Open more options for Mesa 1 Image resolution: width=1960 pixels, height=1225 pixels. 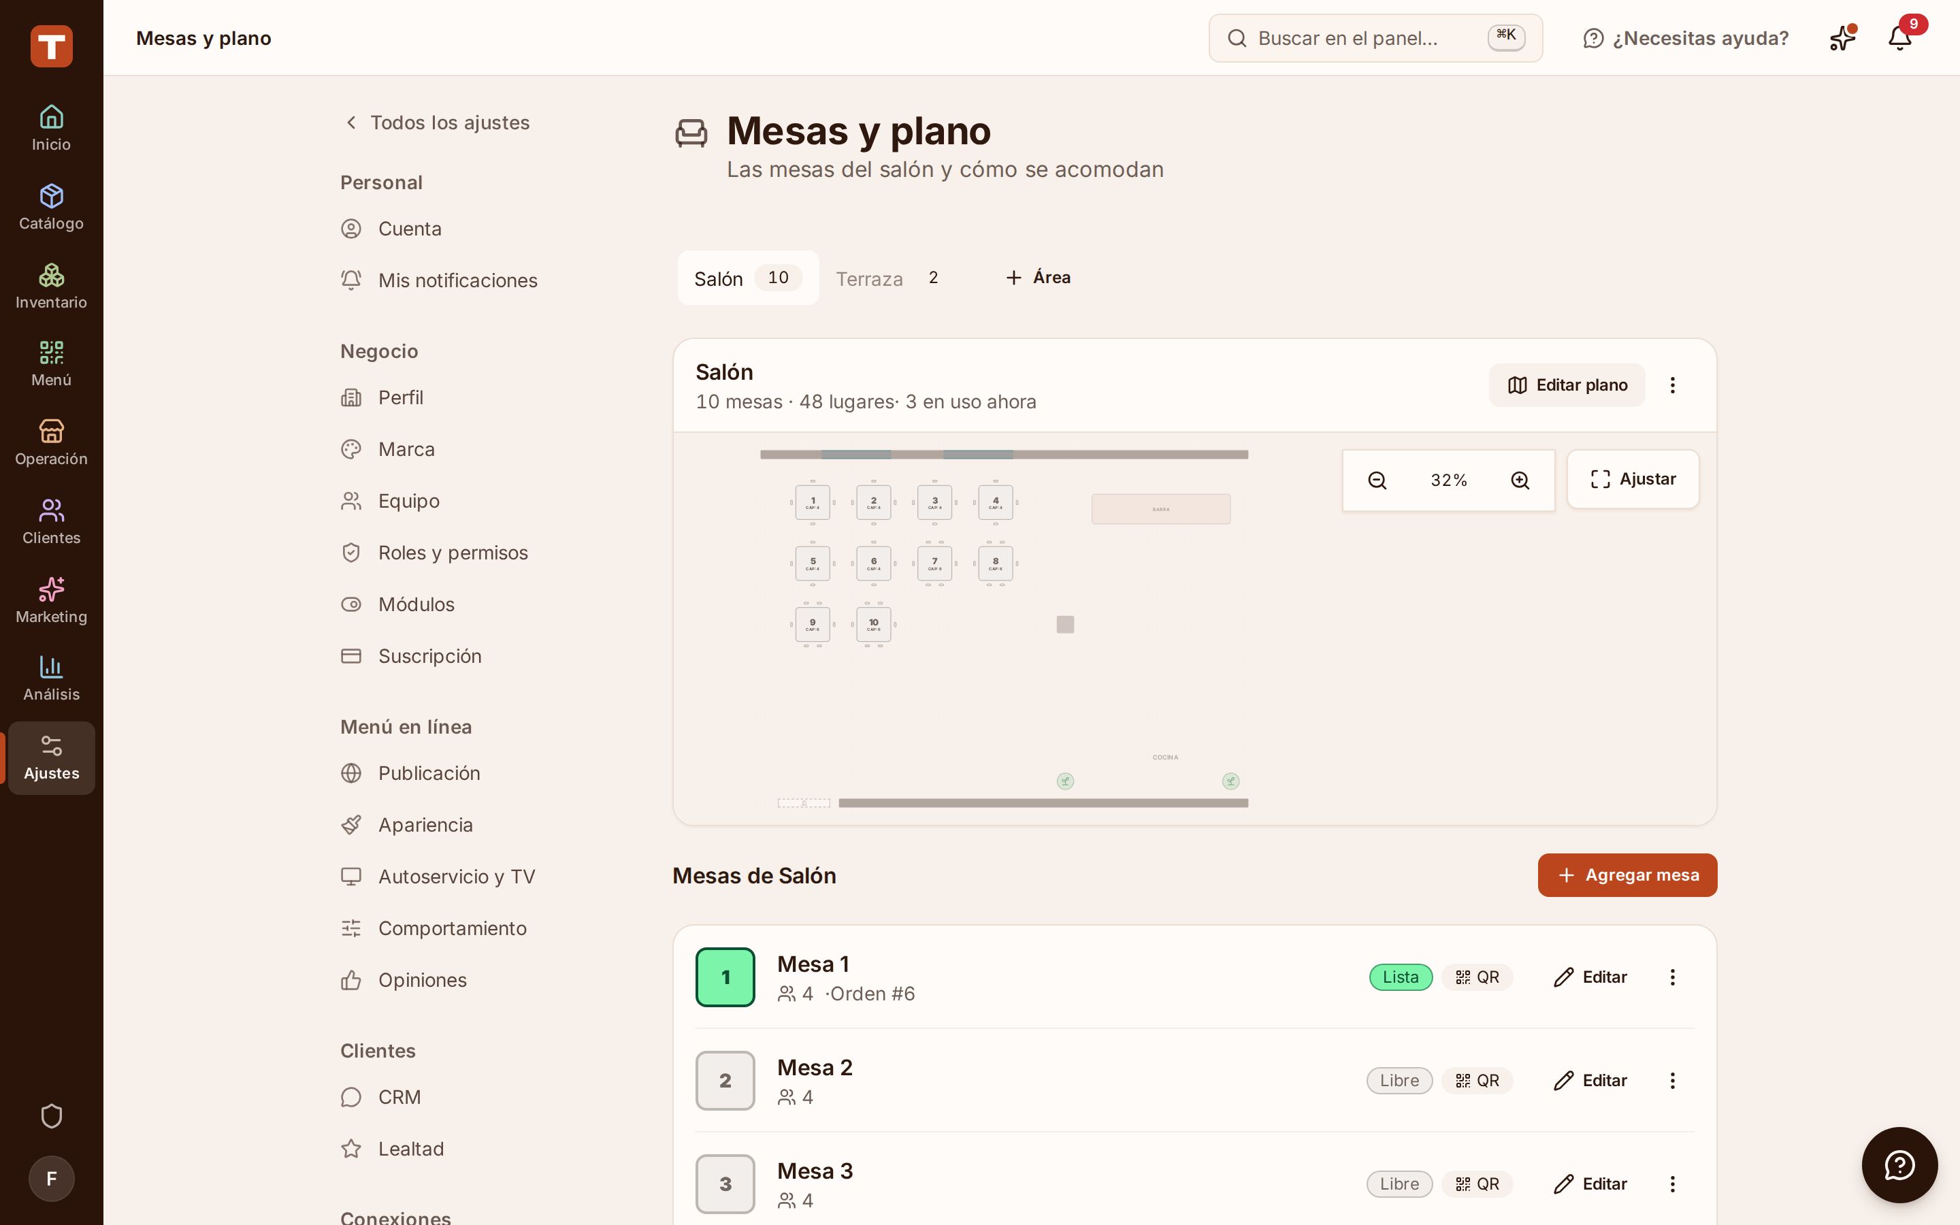point(1671,977)
